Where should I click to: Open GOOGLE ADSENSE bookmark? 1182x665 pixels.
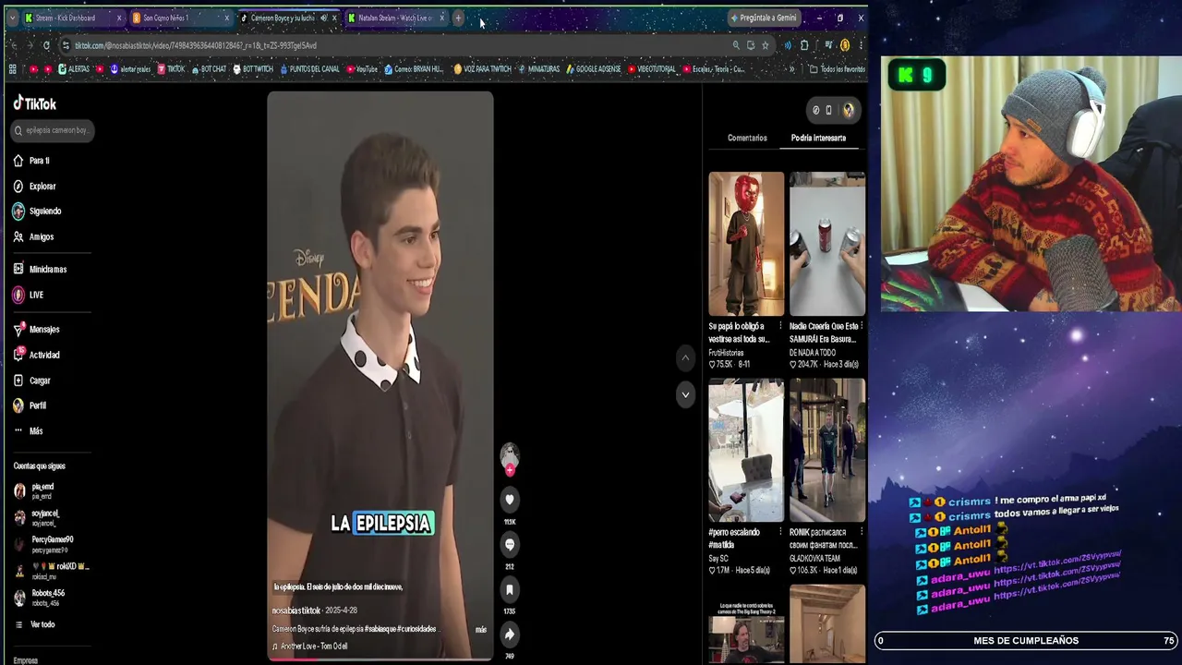click(x=593, y=69)
